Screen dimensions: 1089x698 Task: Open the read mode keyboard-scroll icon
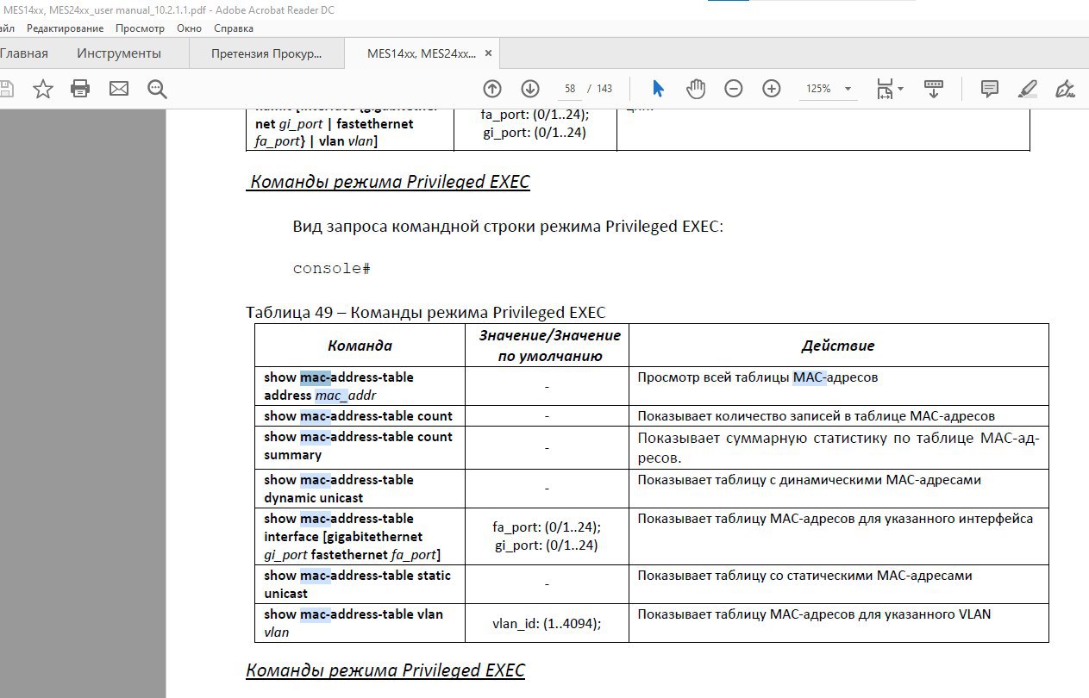click(933, 89)
